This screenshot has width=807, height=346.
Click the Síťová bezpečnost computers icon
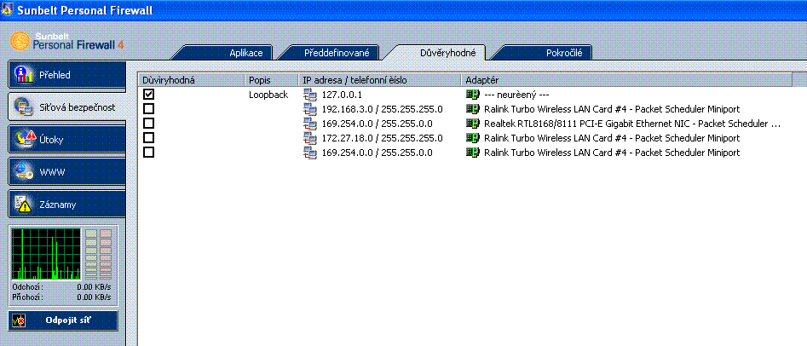coord(24,107)
